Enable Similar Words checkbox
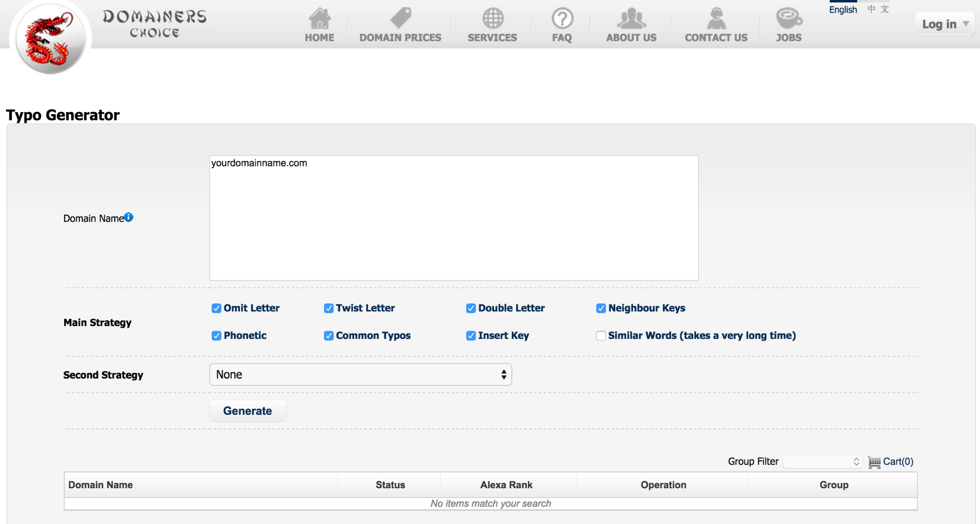This screenshot has height=524, width=980. click(601, 335)
